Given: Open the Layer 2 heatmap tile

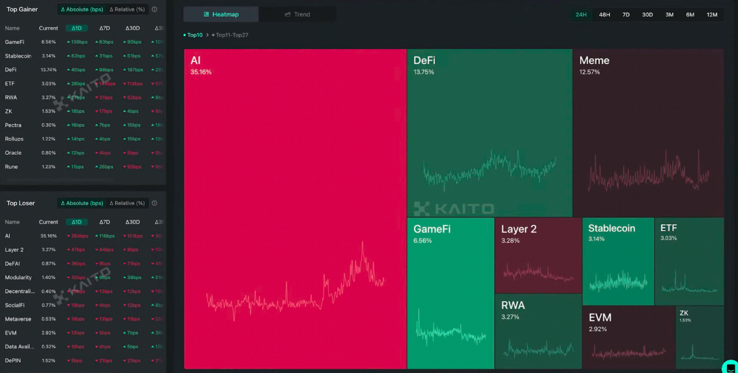Looking at the screenshot, I should coord(539,255).
